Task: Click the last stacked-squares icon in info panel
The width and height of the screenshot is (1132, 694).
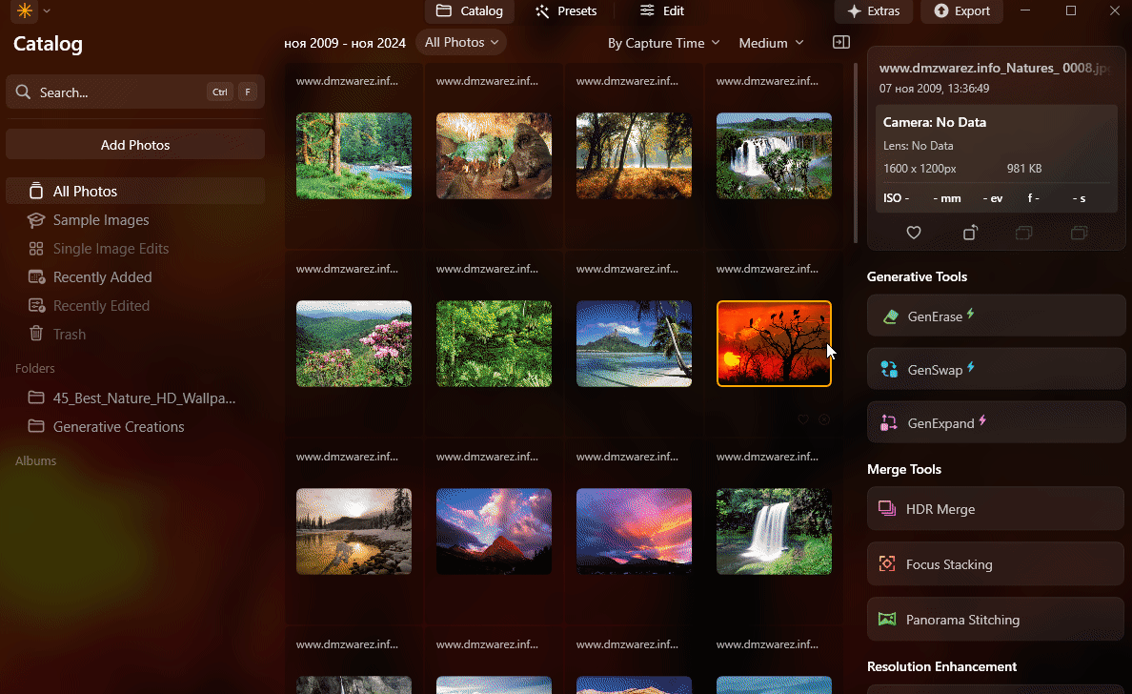Action: point(1079,233)
